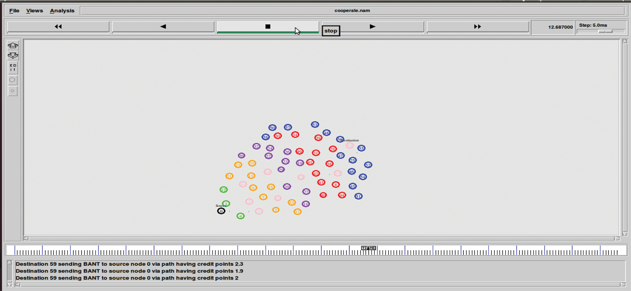Open the File menu
The width and height of the screenshot is (631, 291).
[14, 11]
